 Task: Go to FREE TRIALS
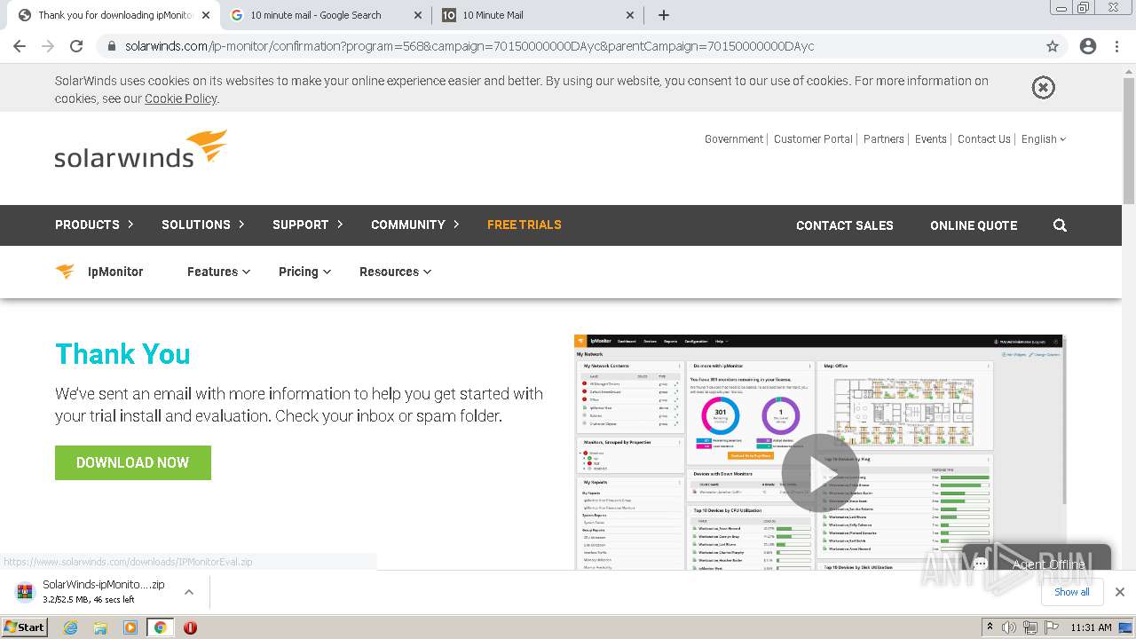click(525, 225)
